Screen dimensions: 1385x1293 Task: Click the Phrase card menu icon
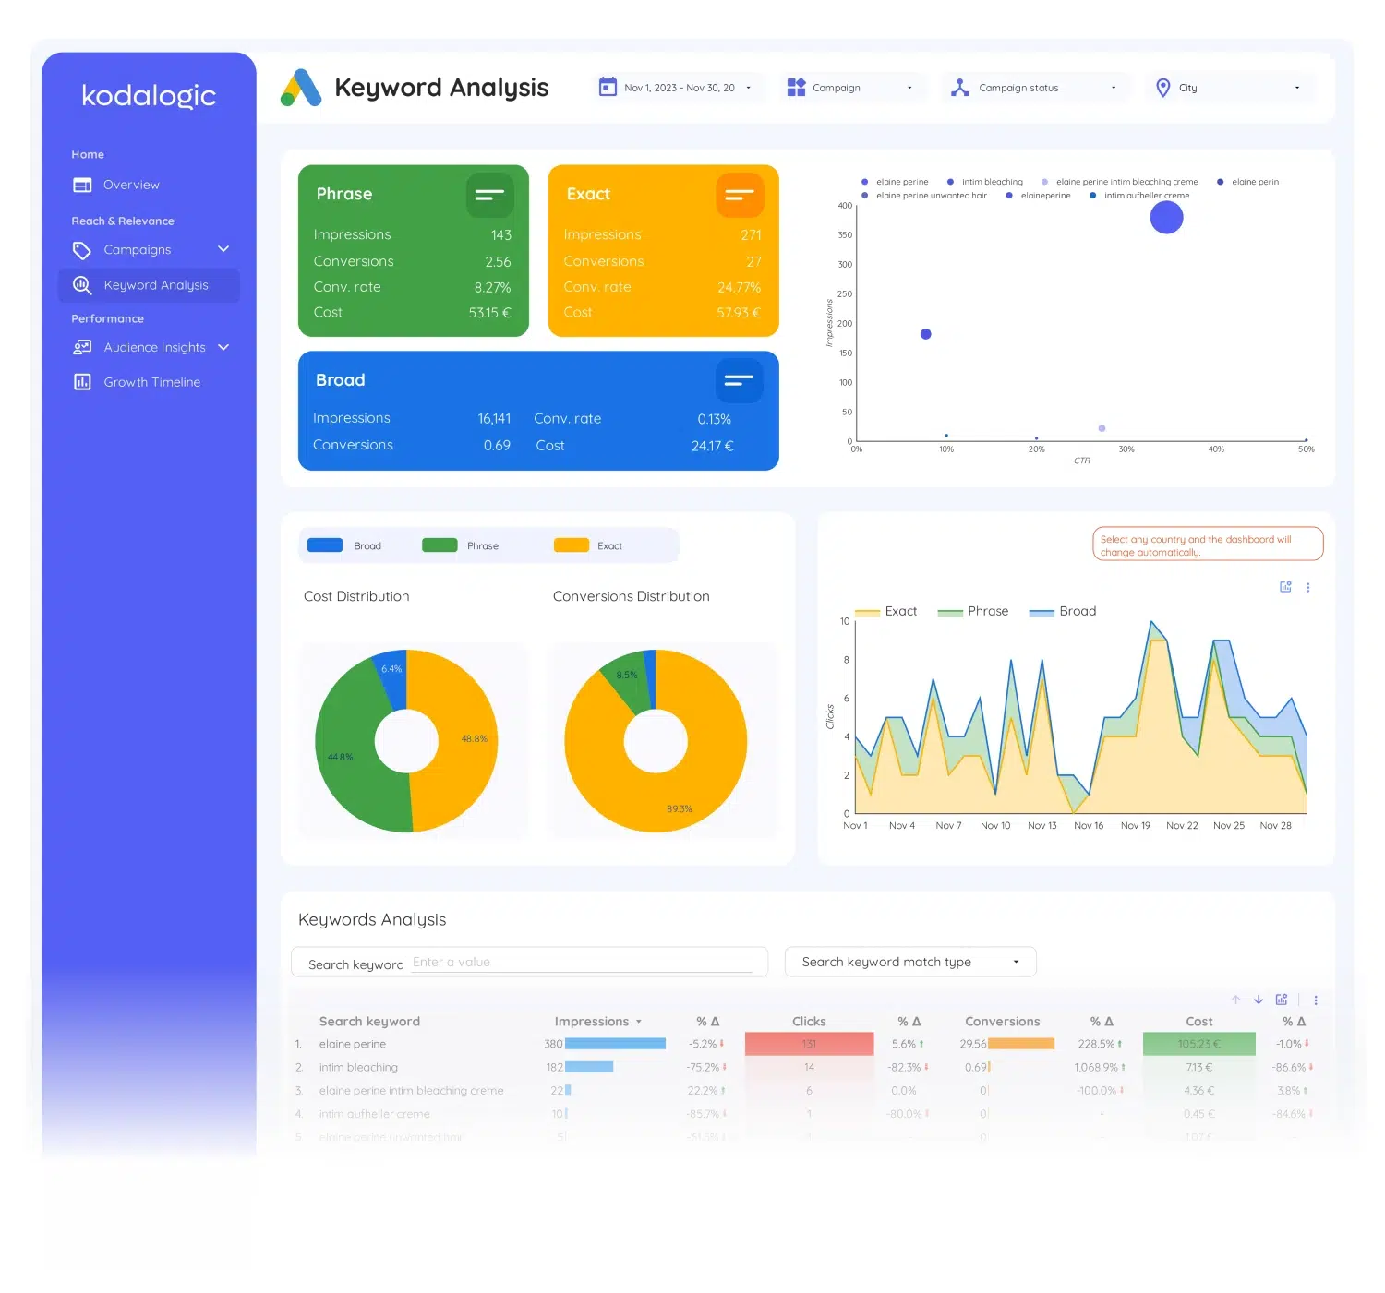pos(489,195)
